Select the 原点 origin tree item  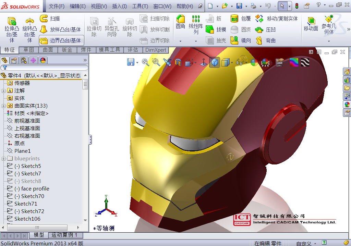pyautogui.click(x=16, y=144)
